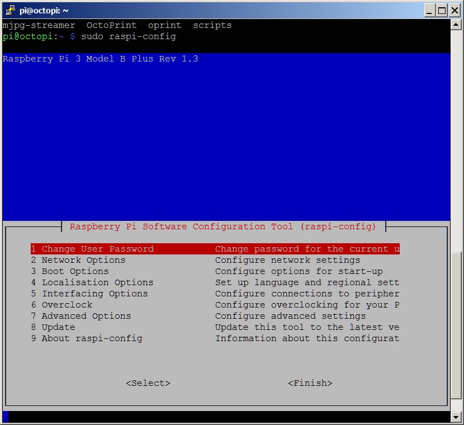Click the 'pi@octopi:~' prompt text
Viewport: 464px width, 425px height.
tap(33, 36)
